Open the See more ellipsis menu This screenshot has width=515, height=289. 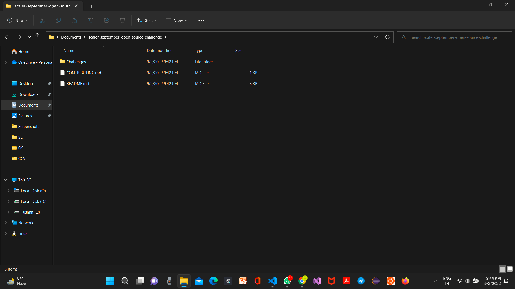pos(201,20)
